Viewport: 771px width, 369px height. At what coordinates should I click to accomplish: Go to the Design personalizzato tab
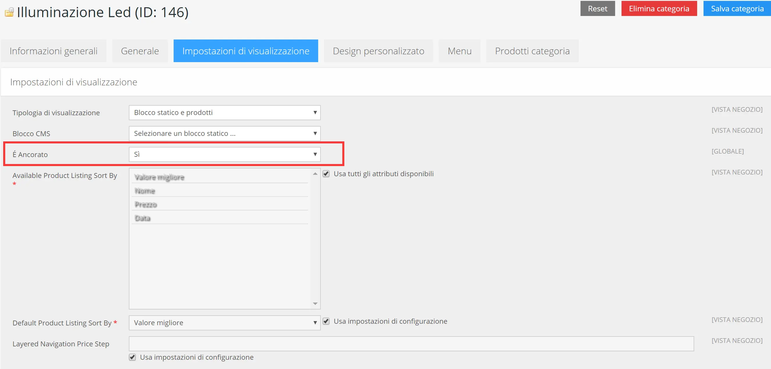[x=378, y=51]
